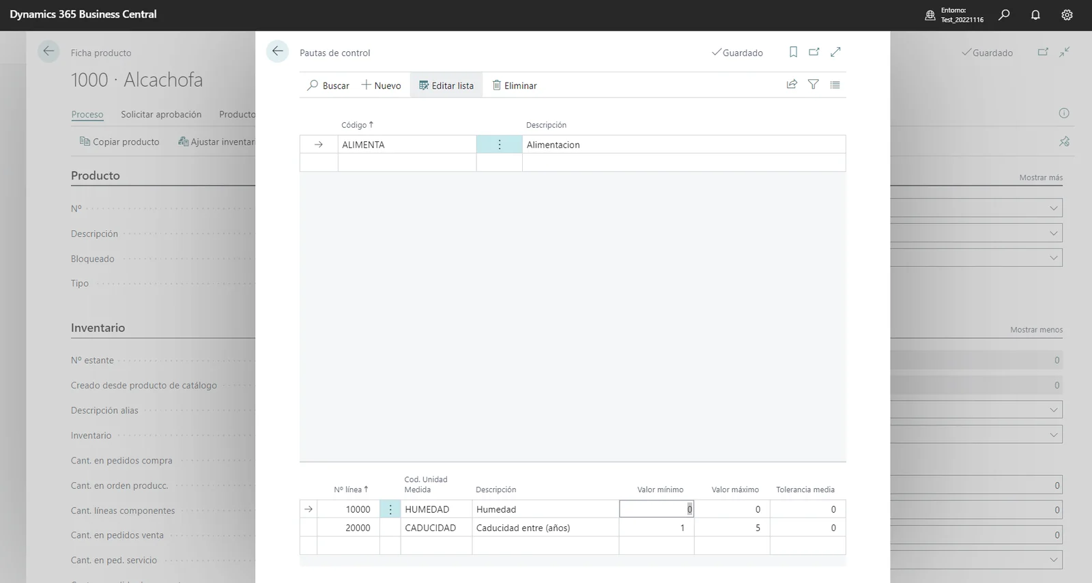Click the Valor mínimo column header

click(x=660, y=489)
